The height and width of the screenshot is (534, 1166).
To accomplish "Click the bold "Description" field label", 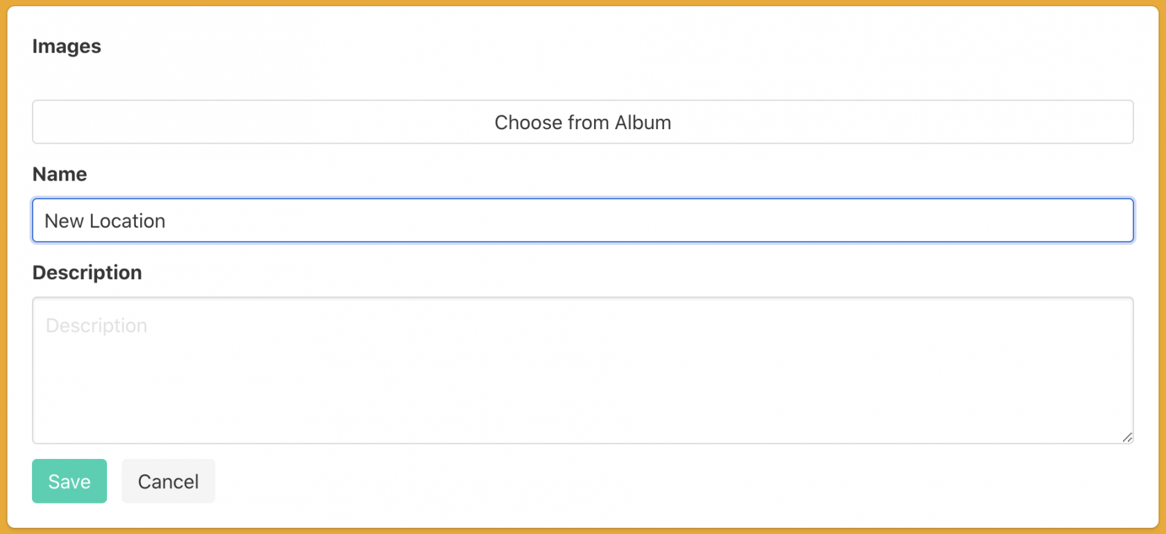I will click(87, 273).
